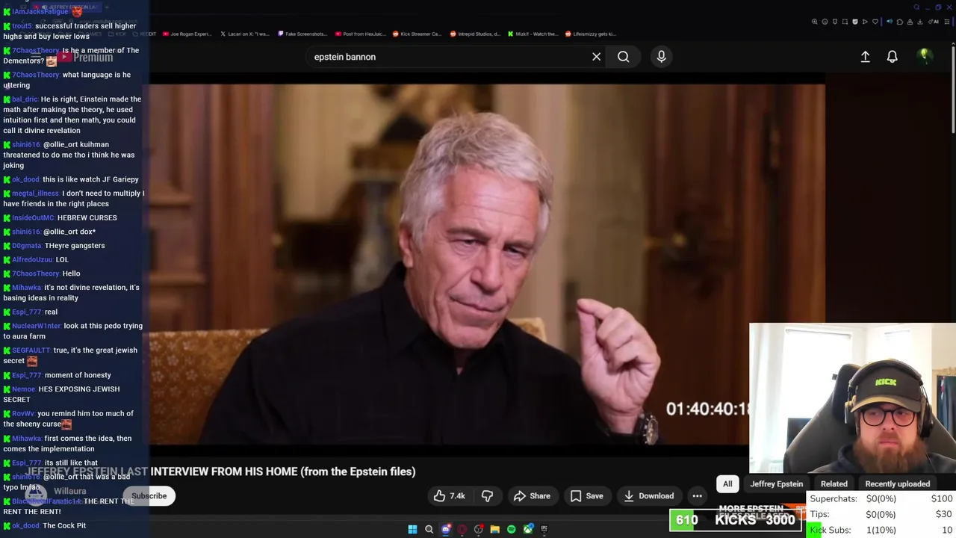956x538 pixels.
Task: Toggle the browser shield ad-blocker icon
Action: (855, 22)
